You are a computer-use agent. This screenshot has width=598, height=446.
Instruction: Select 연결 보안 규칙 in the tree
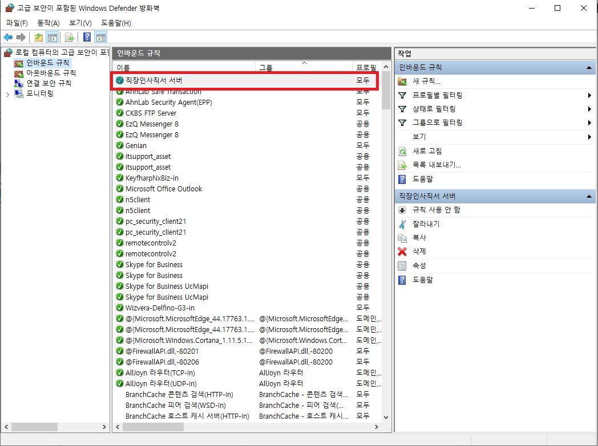click(49, 83)
